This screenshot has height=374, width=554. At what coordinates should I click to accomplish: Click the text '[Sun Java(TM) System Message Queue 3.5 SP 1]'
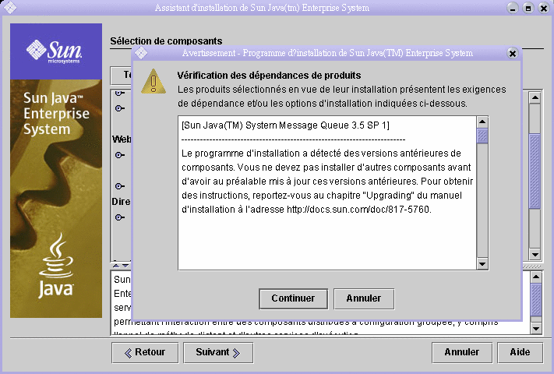click(x=285, y=125)
